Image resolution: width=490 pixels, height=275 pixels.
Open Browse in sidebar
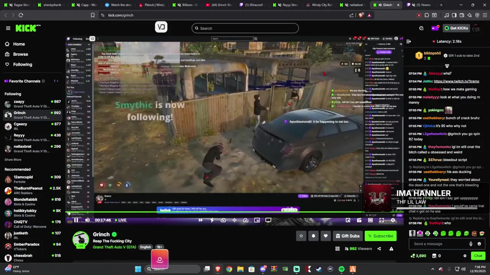pyautogui.click(x=33, y=54)
